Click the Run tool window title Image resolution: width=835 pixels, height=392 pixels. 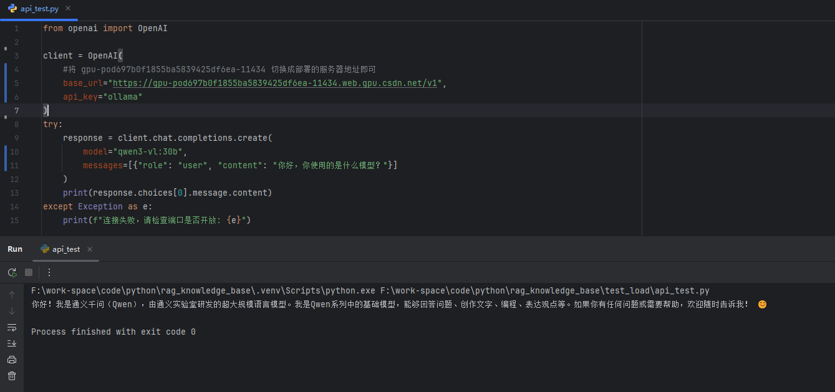[x=15, y=249]
